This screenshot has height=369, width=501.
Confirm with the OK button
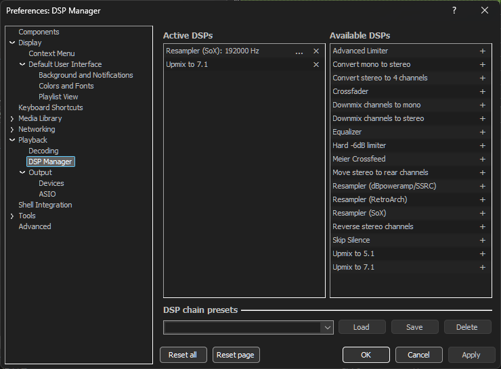(366, 355)
